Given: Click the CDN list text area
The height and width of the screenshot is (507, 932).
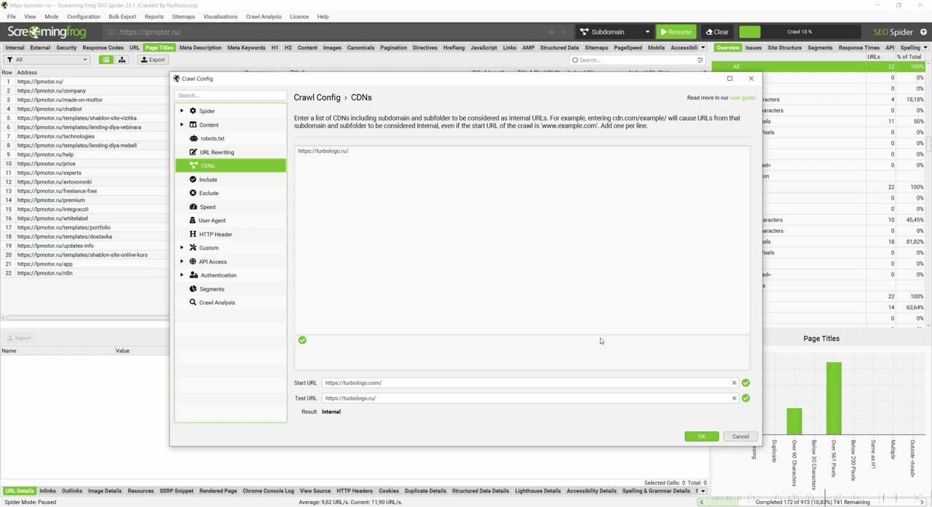Looking at the screenshot, I should (x=522, y=240).
